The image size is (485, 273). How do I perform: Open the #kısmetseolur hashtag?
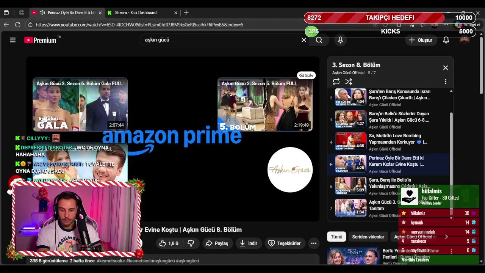point(110,260)
